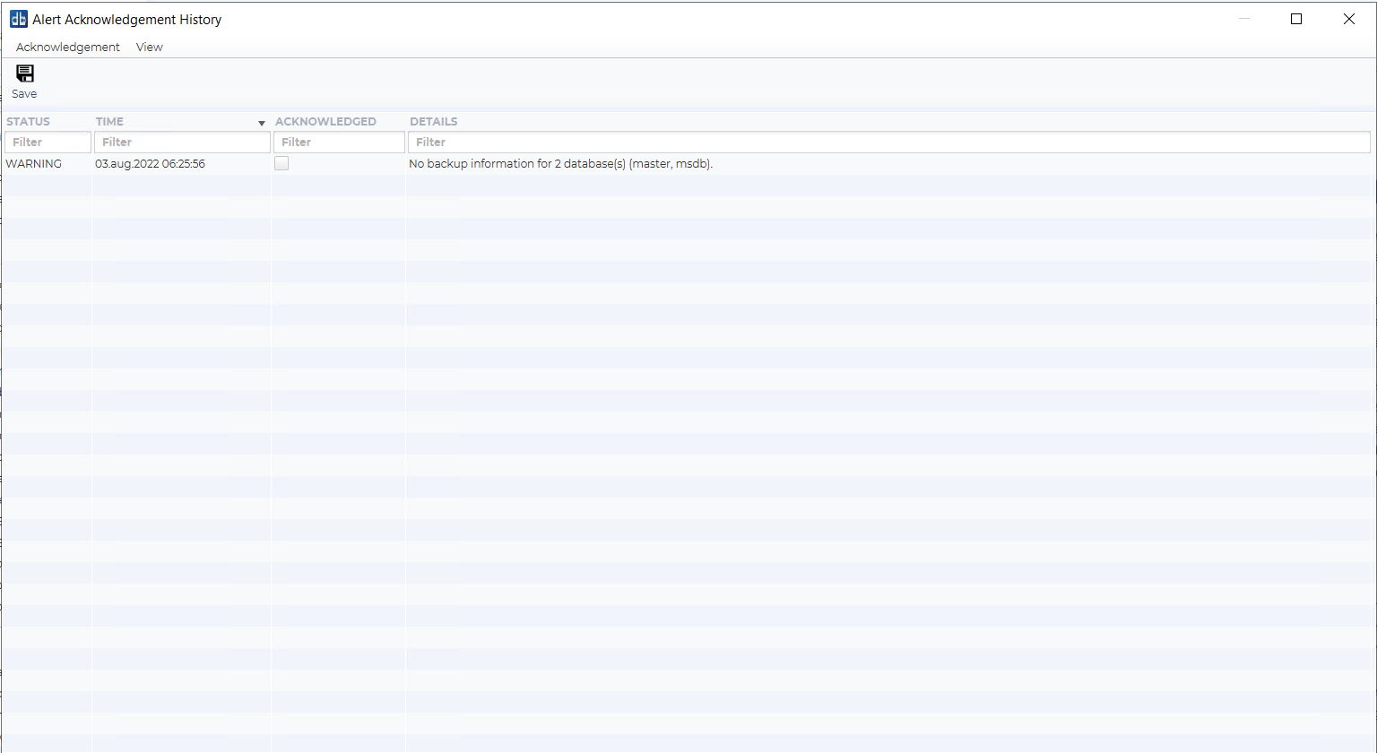Click the Alert Acknowledgement History window title

coord(126,20)
